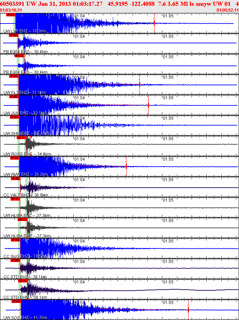Click the station label UW SOS EHZ 41.7km

[25, 318]
